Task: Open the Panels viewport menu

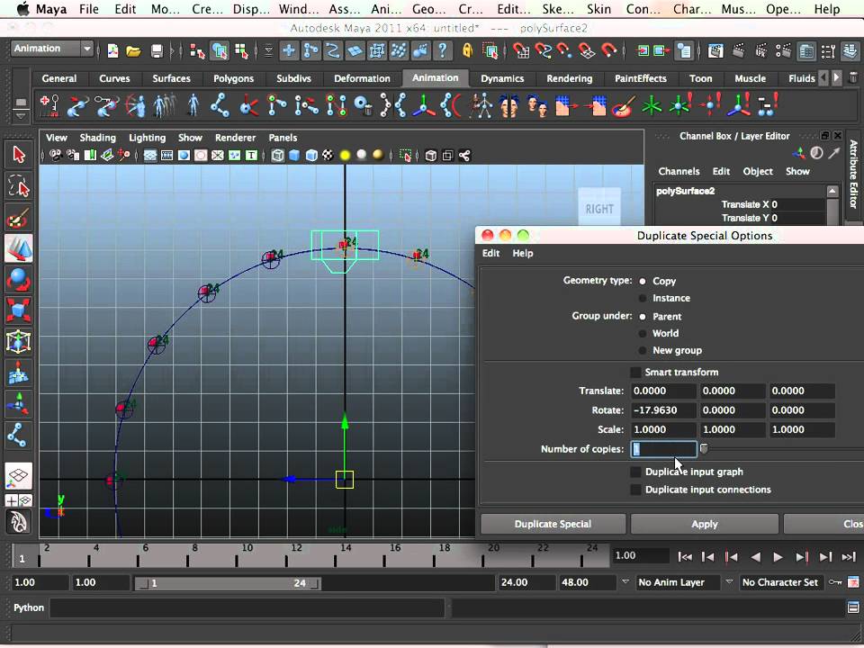Action: (x=283, y=138)
